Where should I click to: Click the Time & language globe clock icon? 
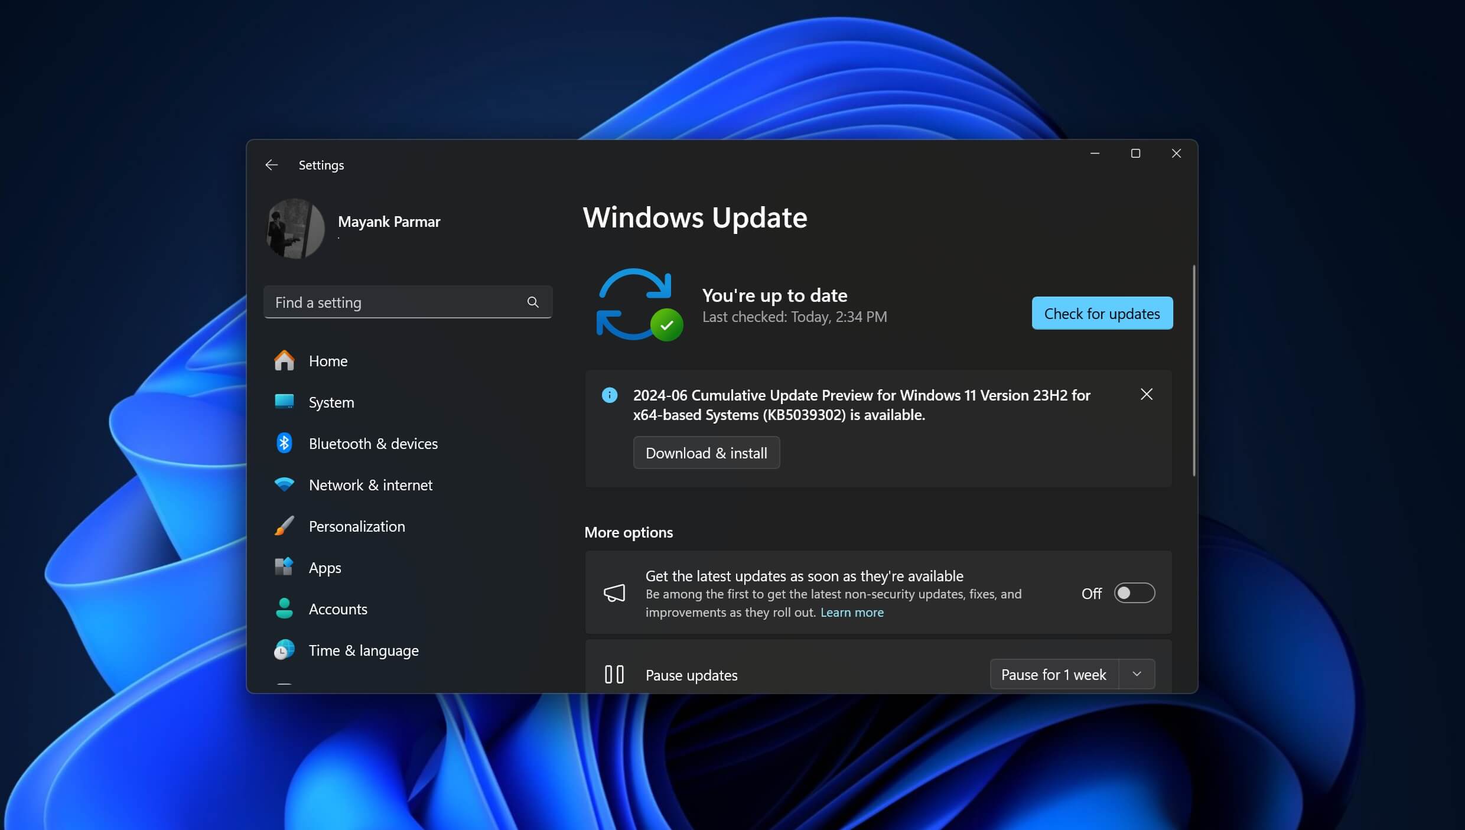(x=284, y=650)
